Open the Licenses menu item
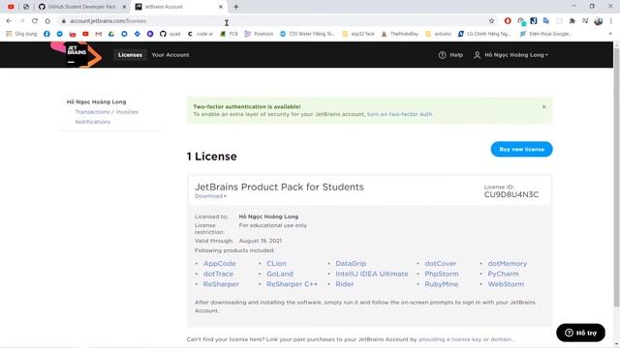620x348 pixels. click(x=130, y=55)
